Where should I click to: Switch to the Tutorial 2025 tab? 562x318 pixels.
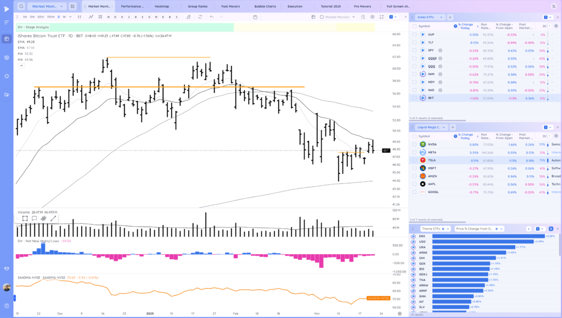point(331,7)
